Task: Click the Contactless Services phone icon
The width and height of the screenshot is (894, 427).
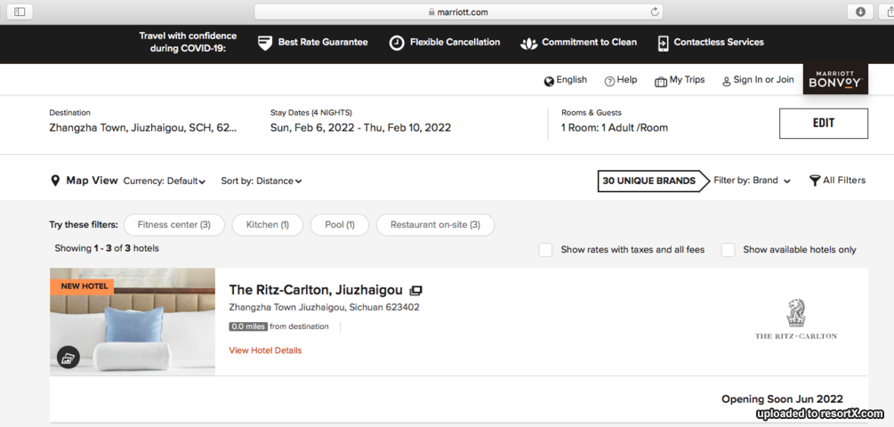Action: [x=663, y=44]
